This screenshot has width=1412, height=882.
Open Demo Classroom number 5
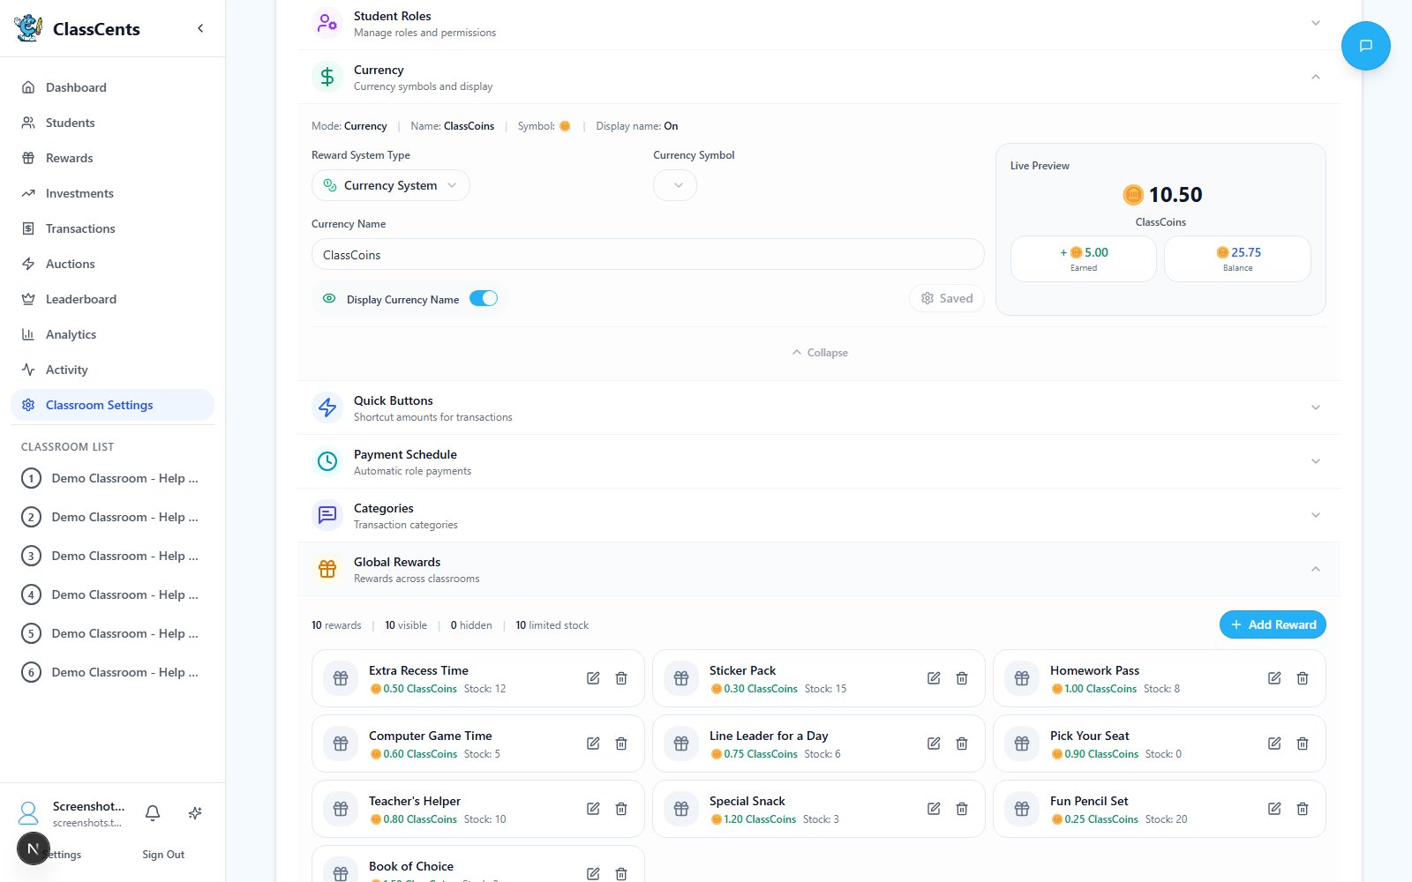[112, 633]
